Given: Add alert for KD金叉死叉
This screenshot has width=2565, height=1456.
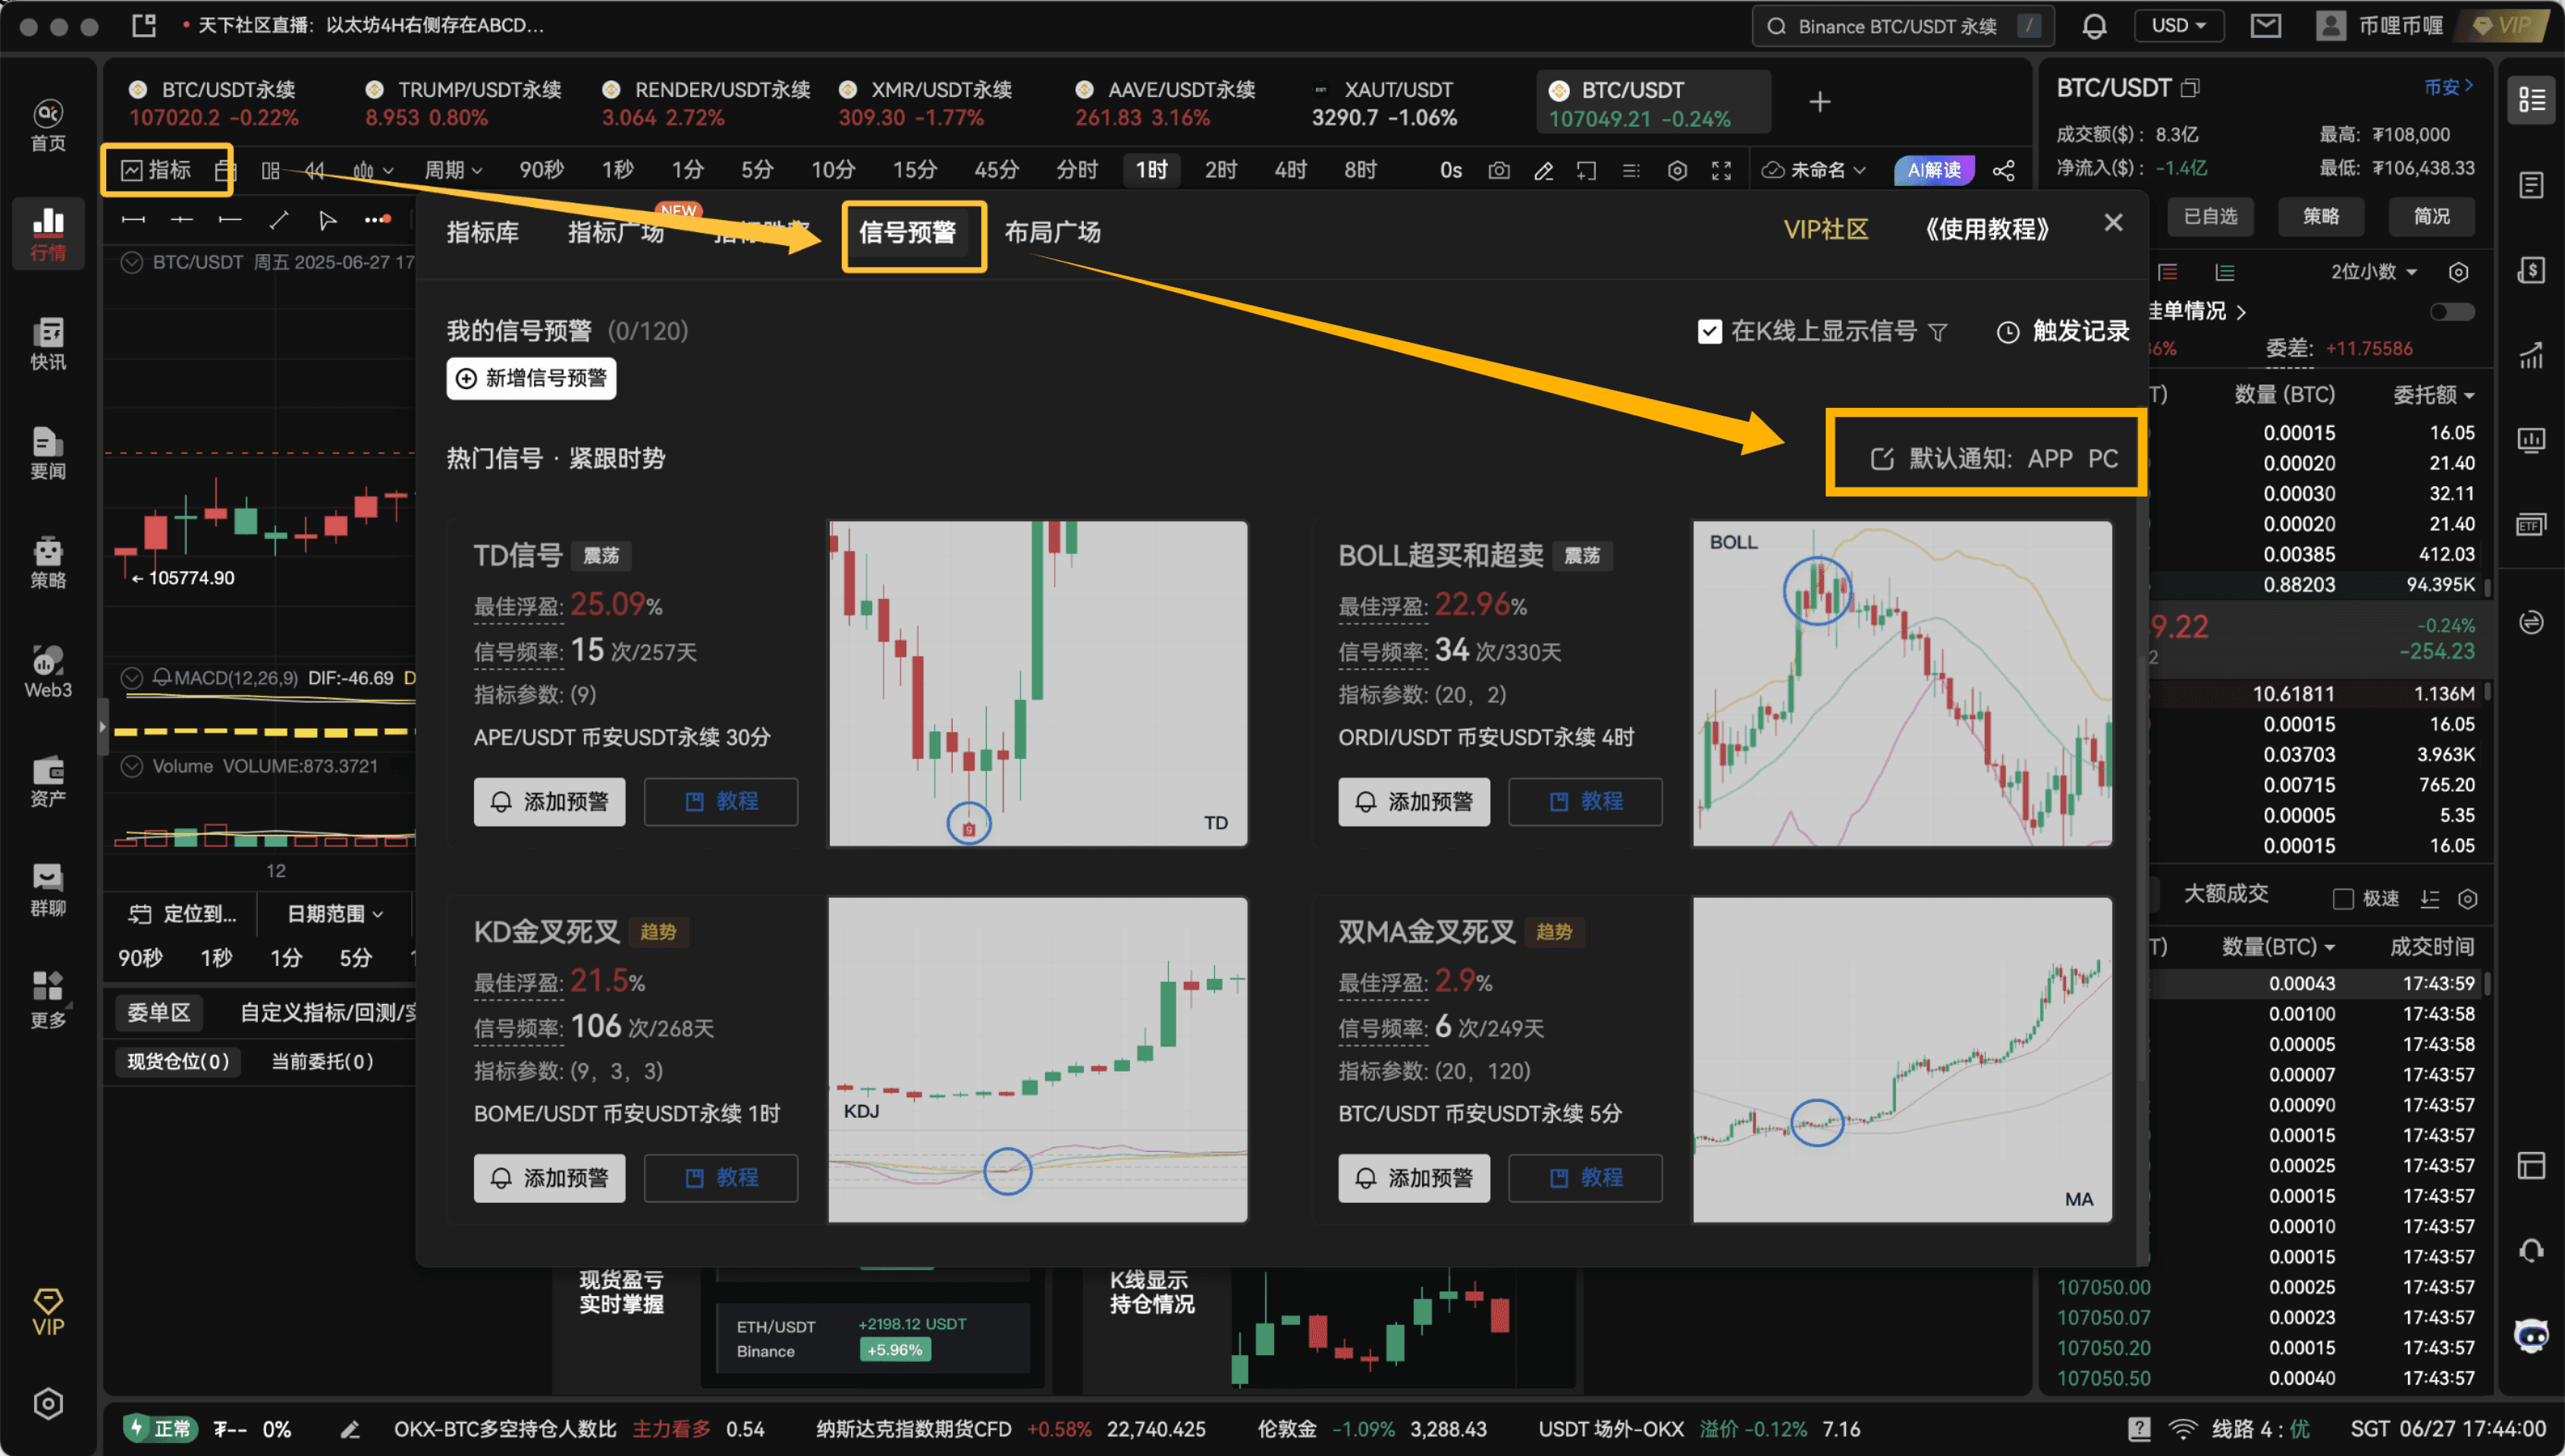Looking at the screenshot, I should (549, 1177).
